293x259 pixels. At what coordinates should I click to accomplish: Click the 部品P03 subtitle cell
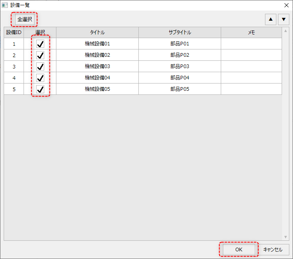[180, 66]
